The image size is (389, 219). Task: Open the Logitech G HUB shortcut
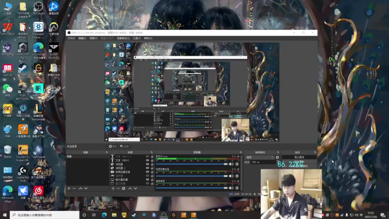23,174
